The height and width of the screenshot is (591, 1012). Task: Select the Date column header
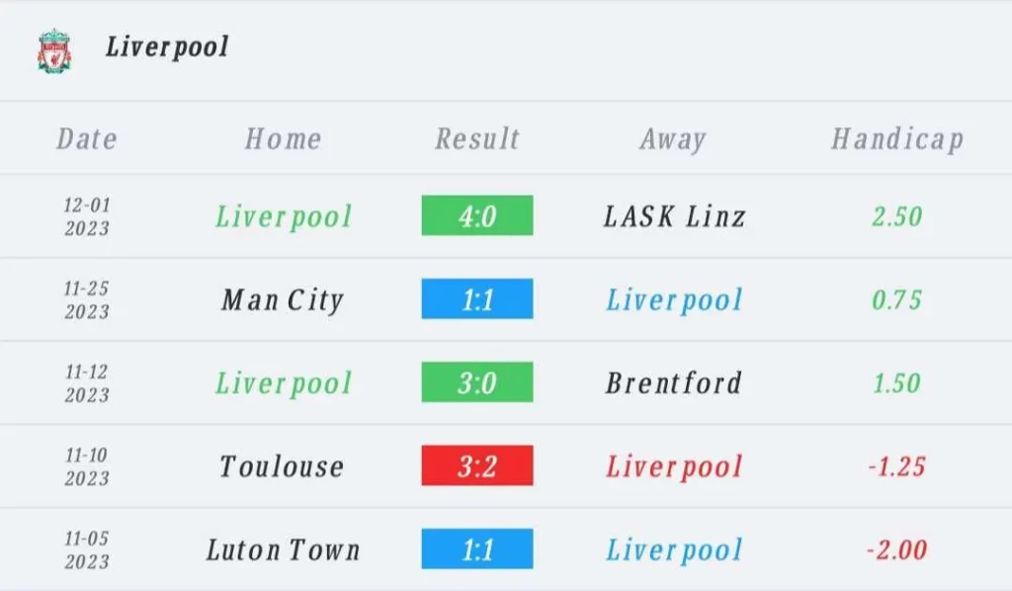pyautogui.click(x=87, y=138)
